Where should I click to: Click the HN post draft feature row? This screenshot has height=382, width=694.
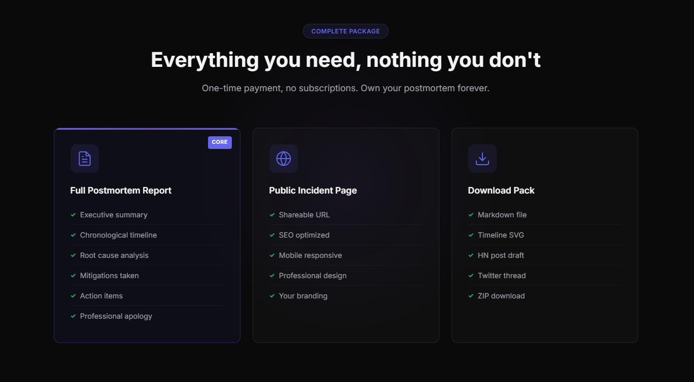tap(501, 255)
